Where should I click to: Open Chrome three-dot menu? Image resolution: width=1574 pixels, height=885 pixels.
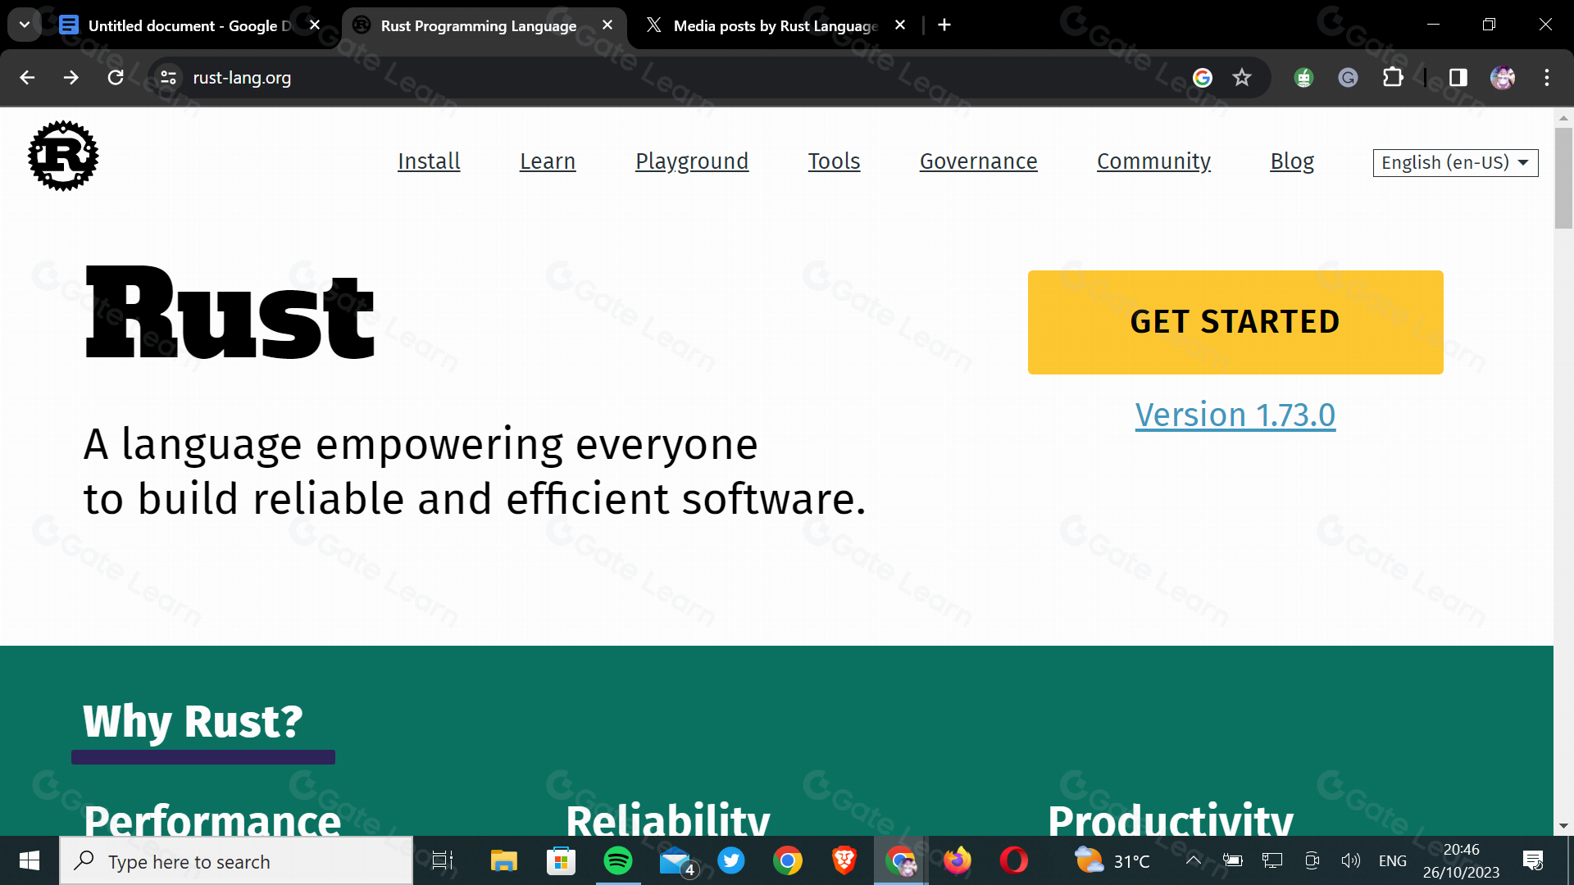point(1547,78)
